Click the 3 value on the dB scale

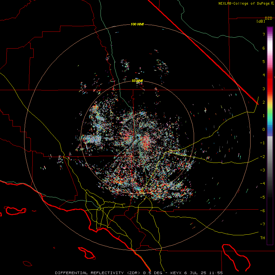pos(264,89)
